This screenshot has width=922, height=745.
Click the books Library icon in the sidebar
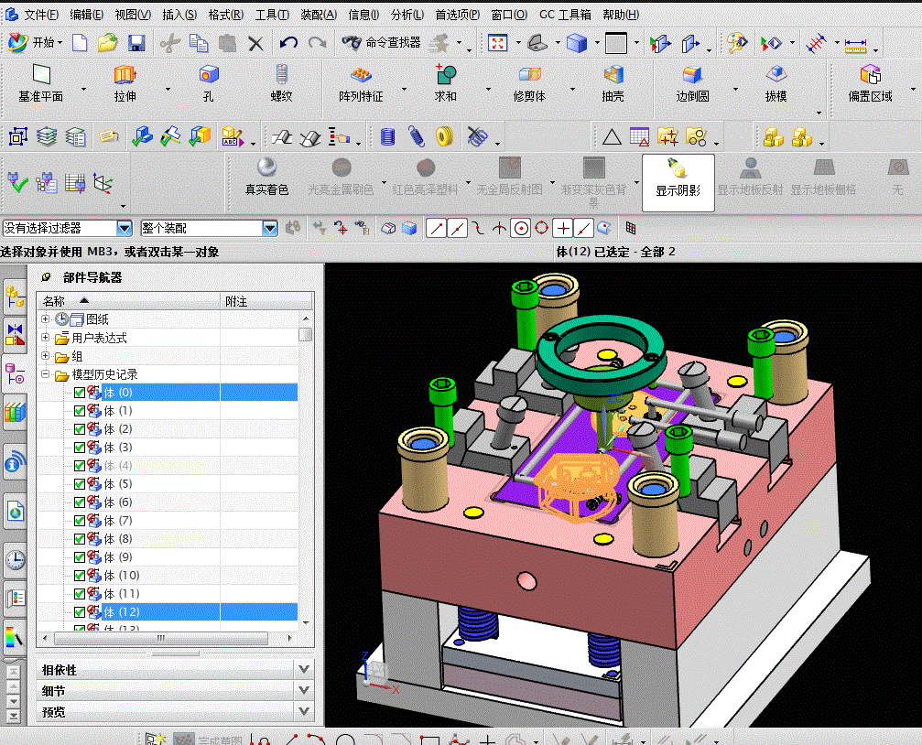tap(16, 413)
